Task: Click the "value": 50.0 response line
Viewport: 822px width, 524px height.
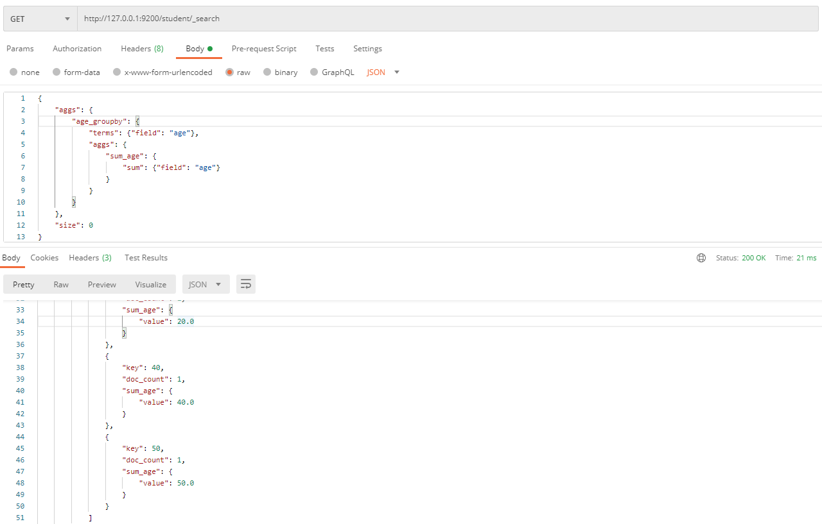Action: coord(167,483)
